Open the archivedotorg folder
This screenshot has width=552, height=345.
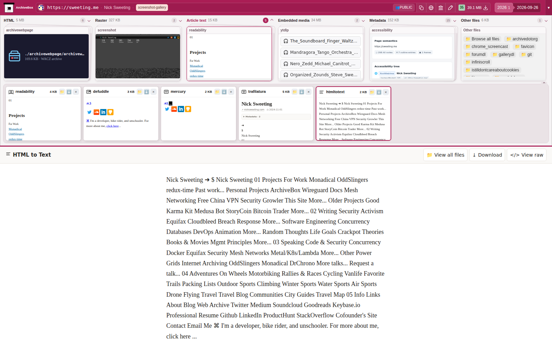pyautogui.click(x=522, y=39)
